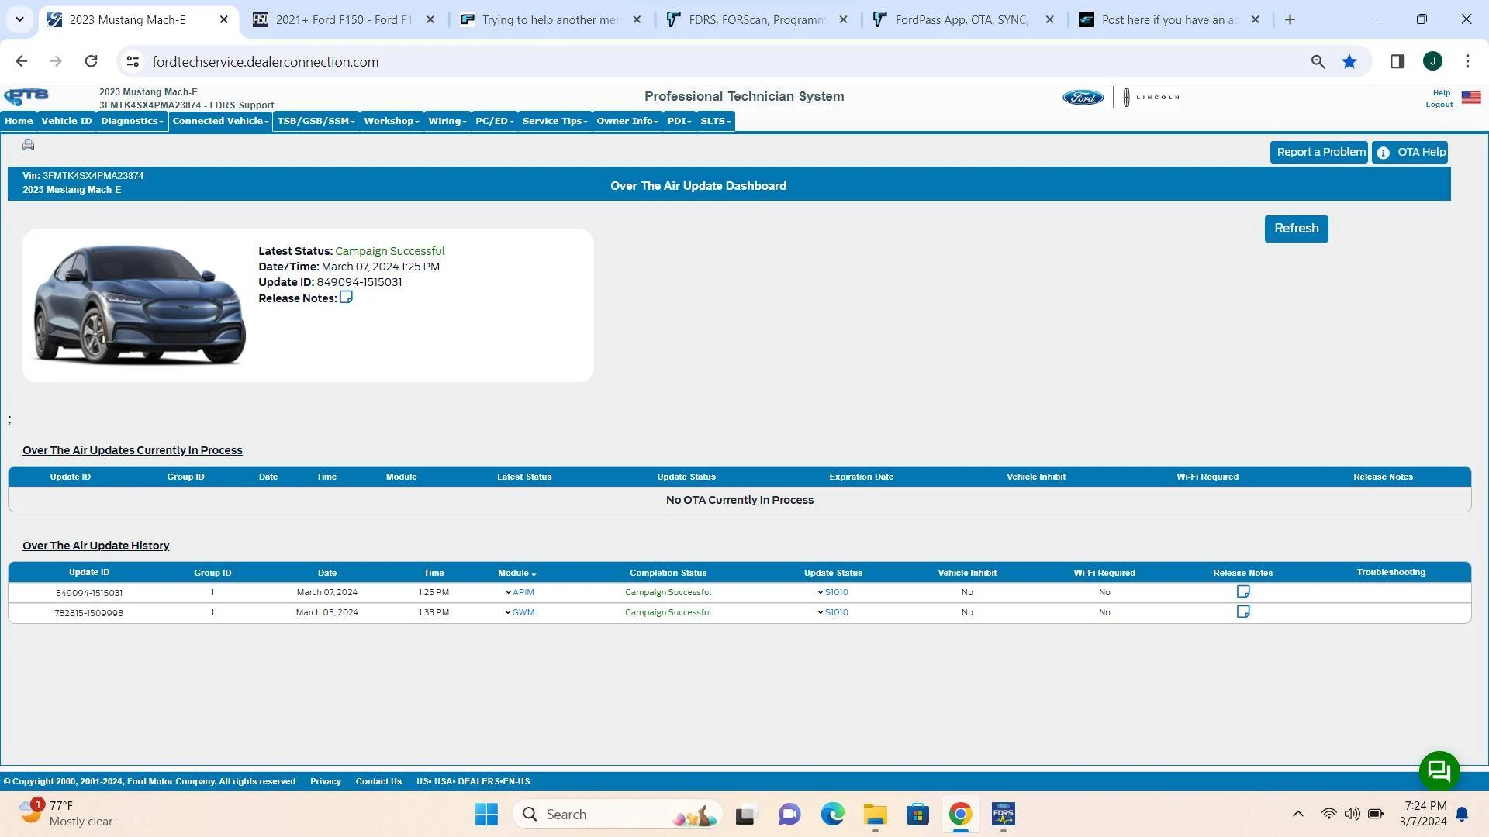Open Windows Start menu
The height and width of the screenshot is (837, 1489).
tap(486, 815)
